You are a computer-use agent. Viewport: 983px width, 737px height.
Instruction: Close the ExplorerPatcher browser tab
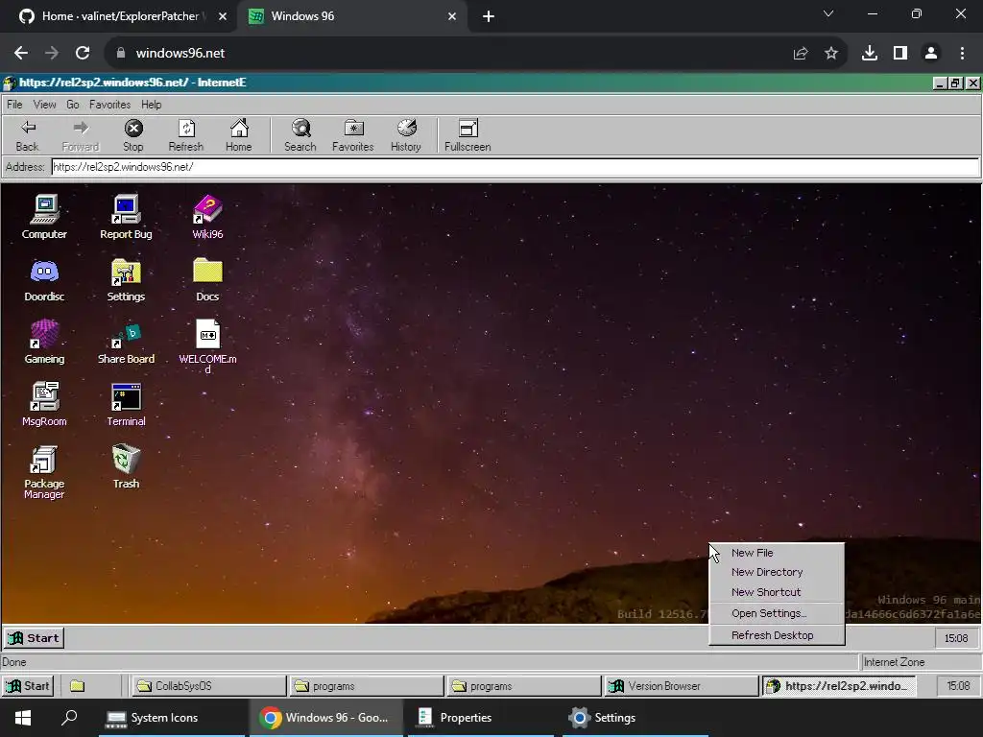(x=223, y=16)
